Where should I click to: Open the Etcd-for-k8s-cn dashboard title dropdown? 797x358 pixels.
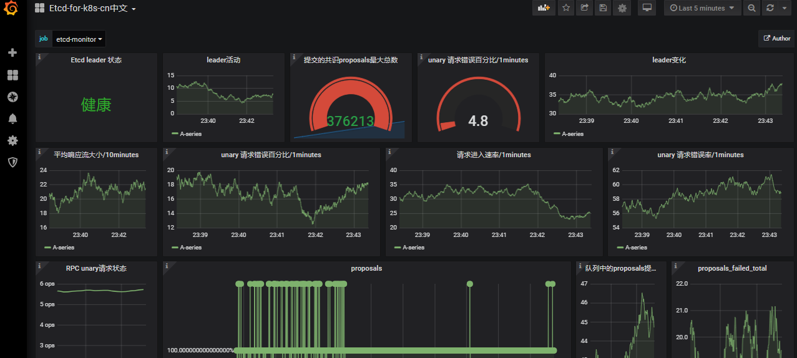coord(92,8)
